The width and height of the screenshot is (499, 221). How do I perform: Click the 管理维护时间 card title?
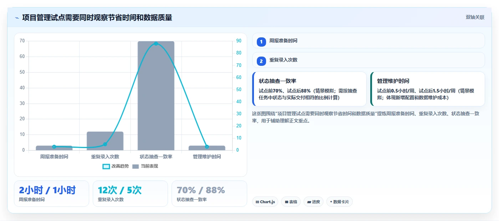point(393,81)
